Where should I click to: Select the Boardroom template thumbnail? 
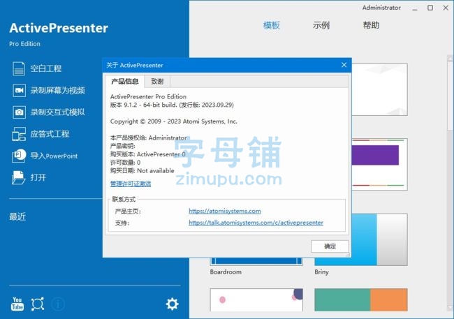point(256,261)
